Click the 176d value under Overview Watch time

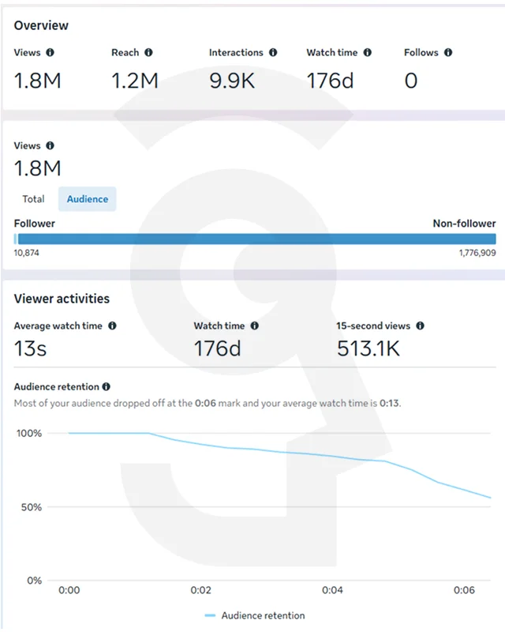(331, 81)
